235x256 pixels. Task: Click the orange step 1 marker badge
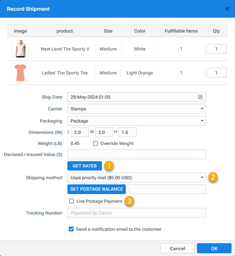109,166
